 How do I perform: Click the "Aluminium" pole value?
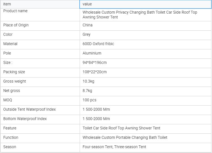pos(92,53)
